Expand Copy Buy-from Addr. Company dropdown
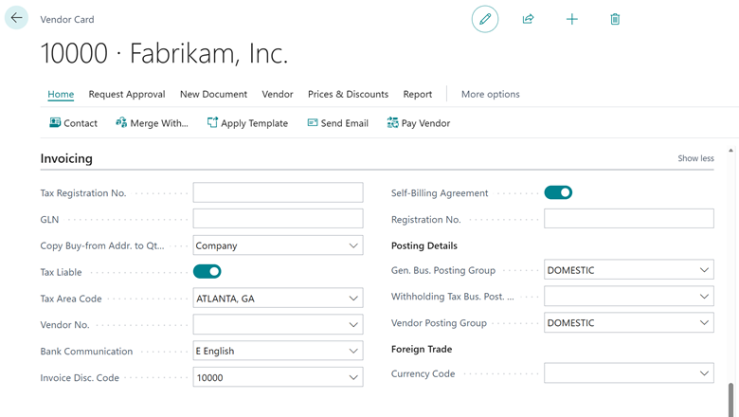The width and height of the screenshot is (739, 417). click(353, 245)
